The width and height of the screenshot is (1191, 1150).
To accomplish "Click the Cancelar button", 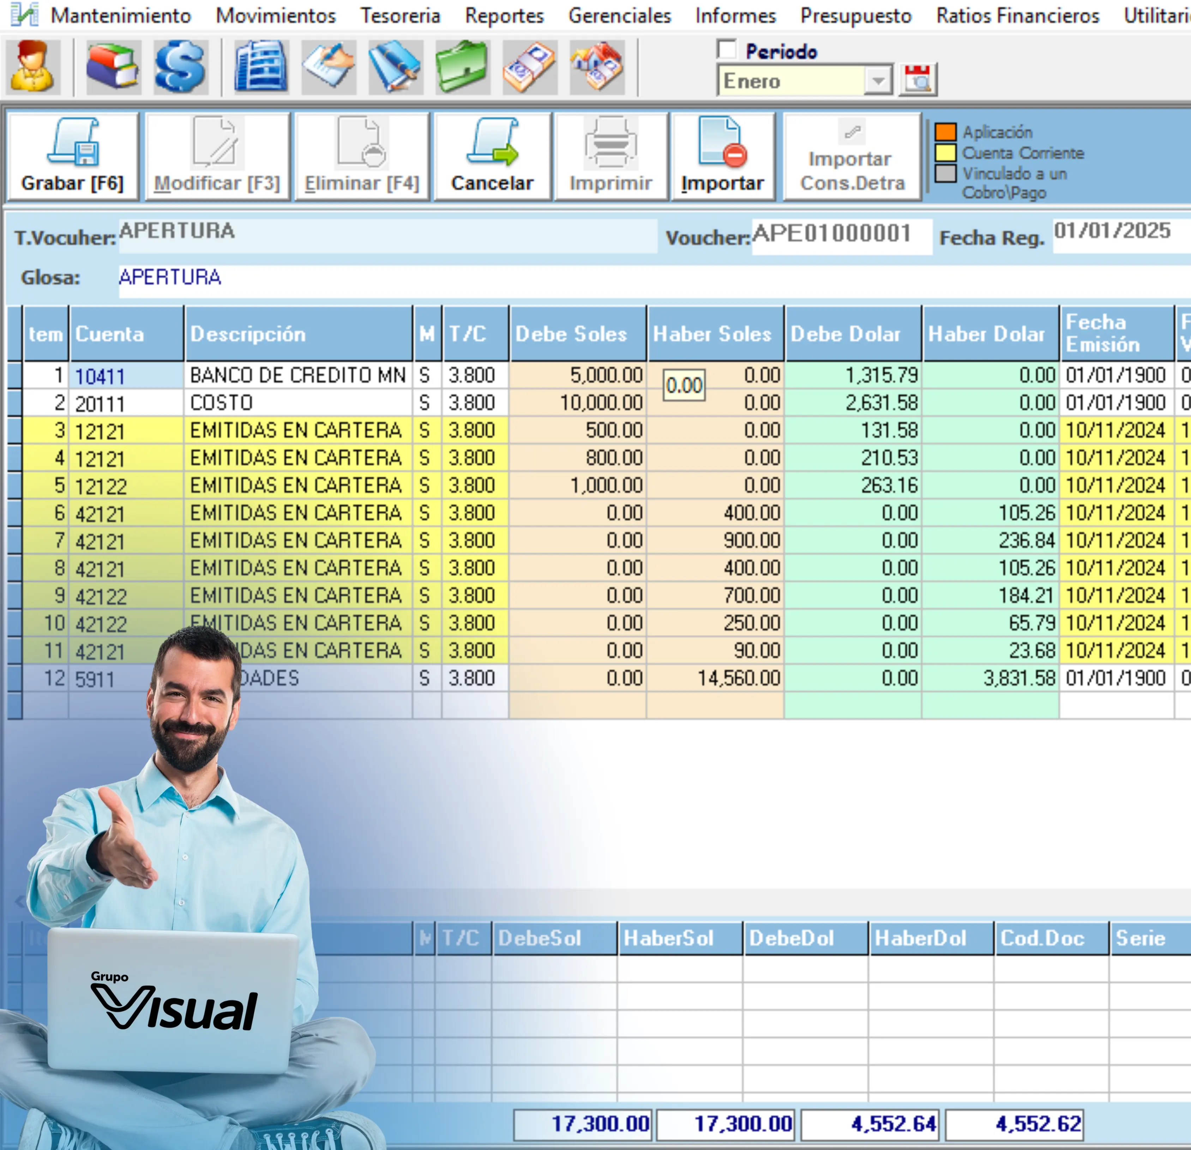I will 492,157.
